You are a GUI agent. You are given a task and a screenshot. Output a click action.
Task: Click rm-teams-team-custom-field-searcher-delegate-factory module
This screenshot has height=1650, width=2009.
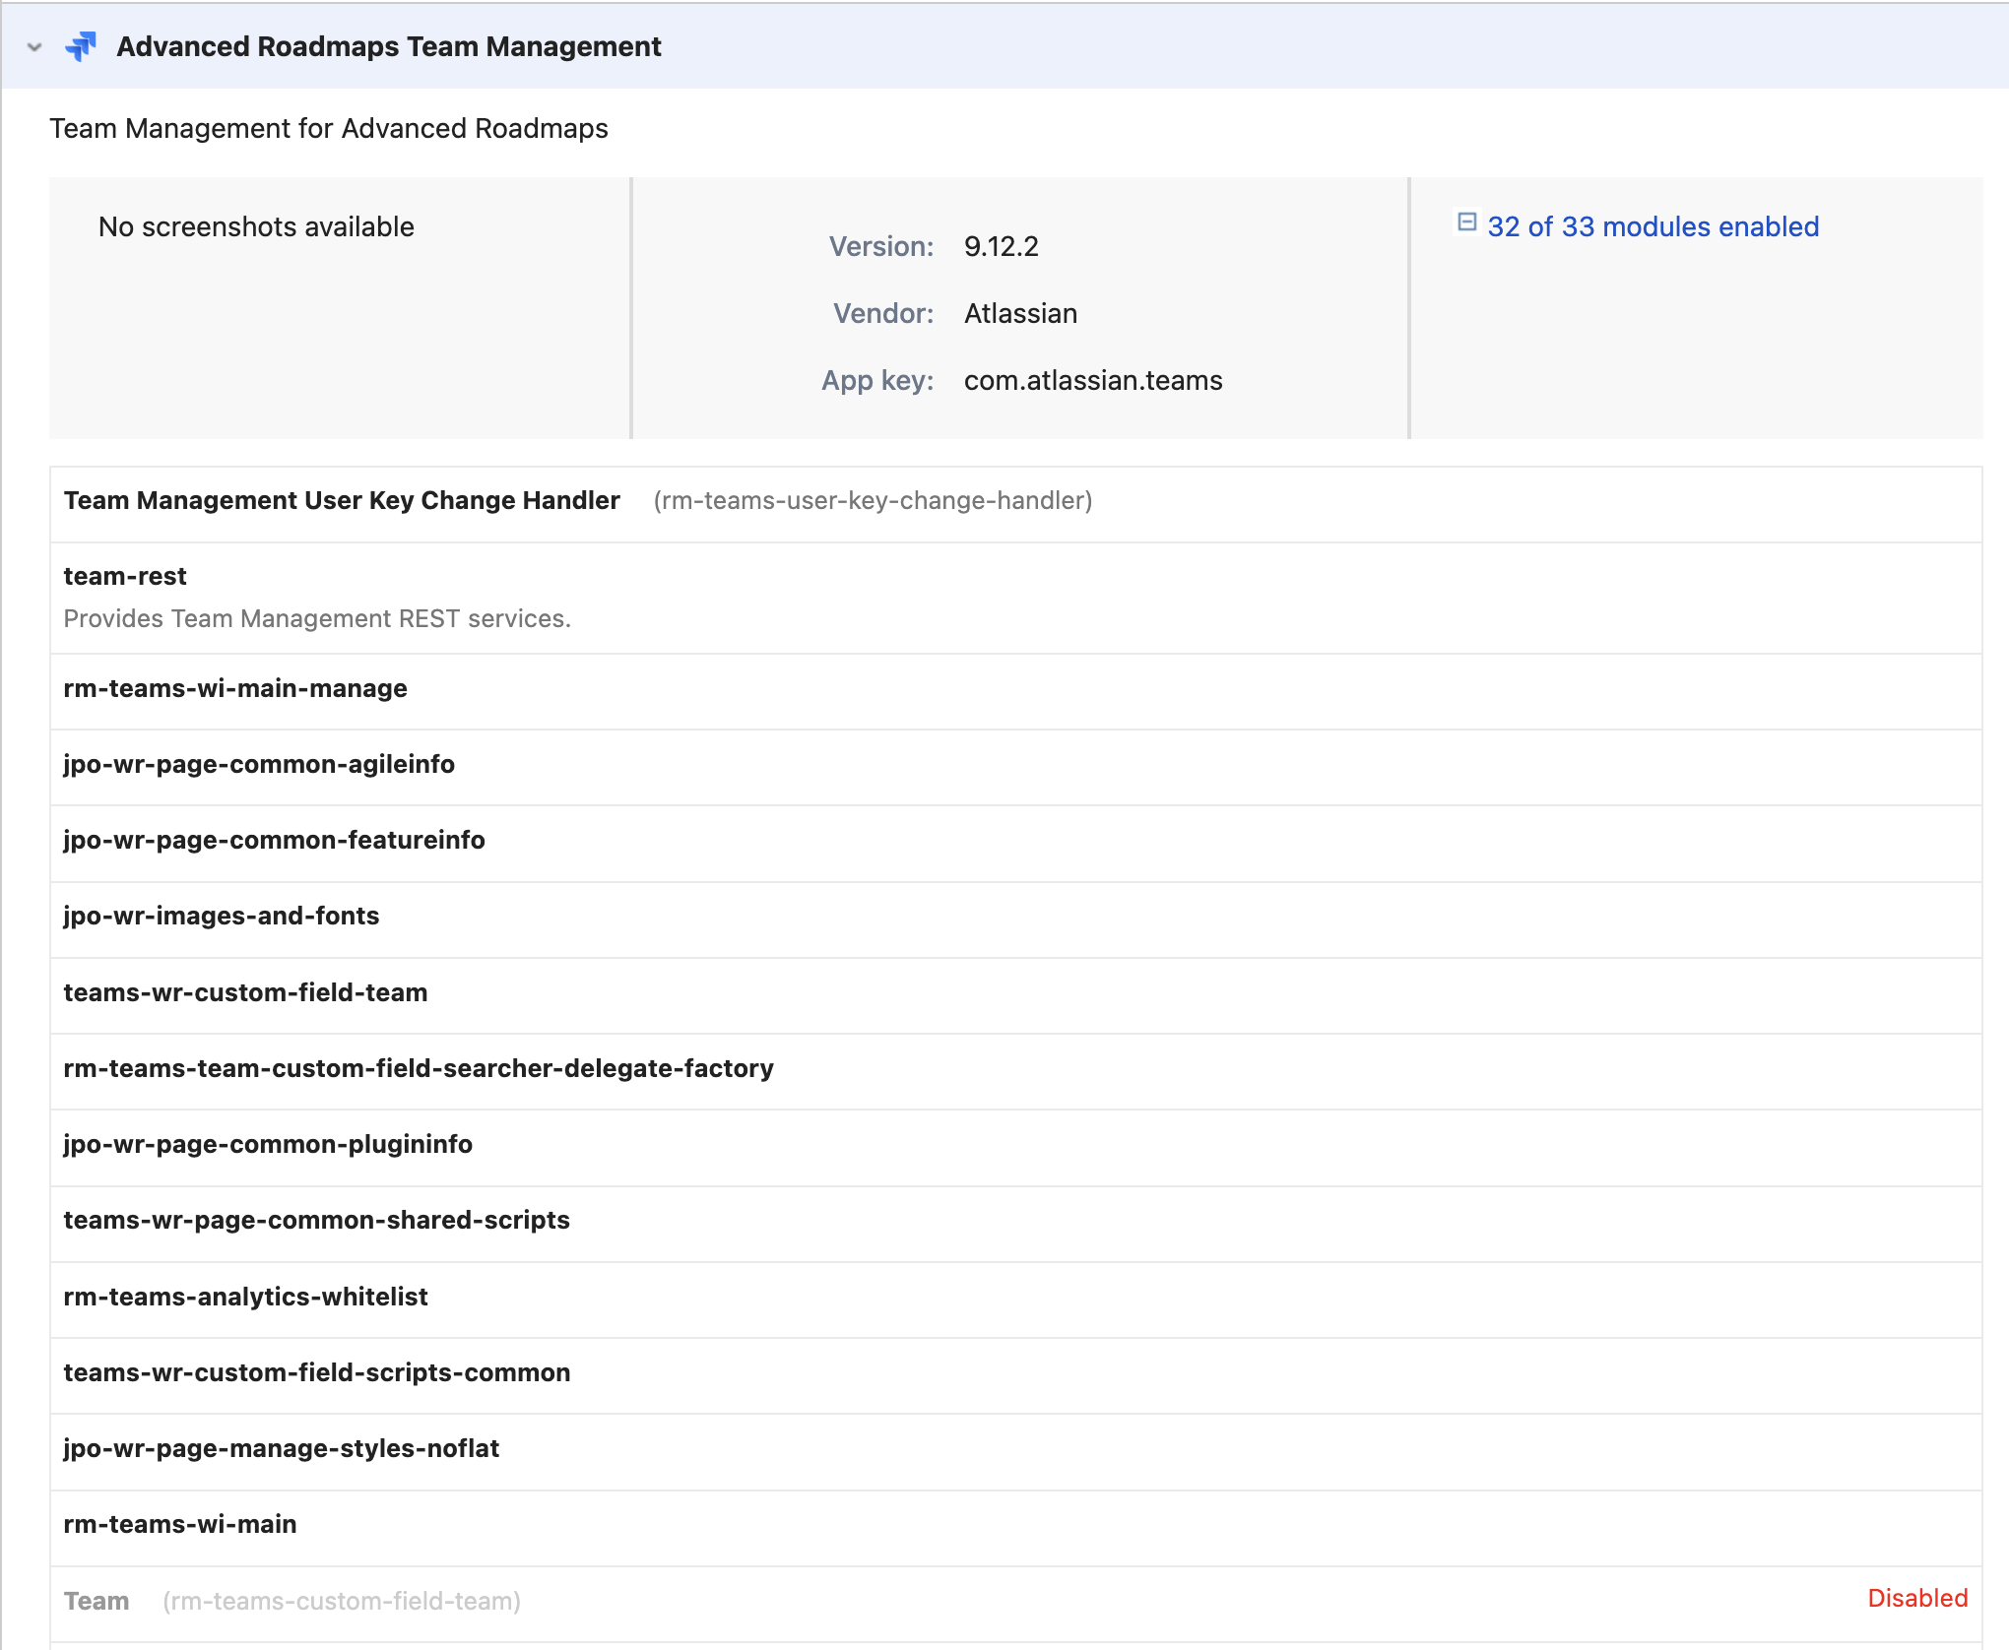point(419,1068)
